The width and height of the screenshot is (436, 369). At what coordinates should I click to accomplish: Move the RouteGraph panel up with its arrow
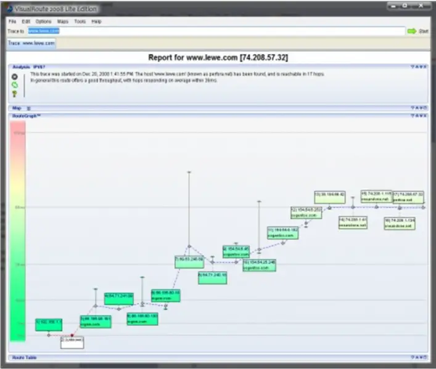pyautogui.click(x=417, y=116)
